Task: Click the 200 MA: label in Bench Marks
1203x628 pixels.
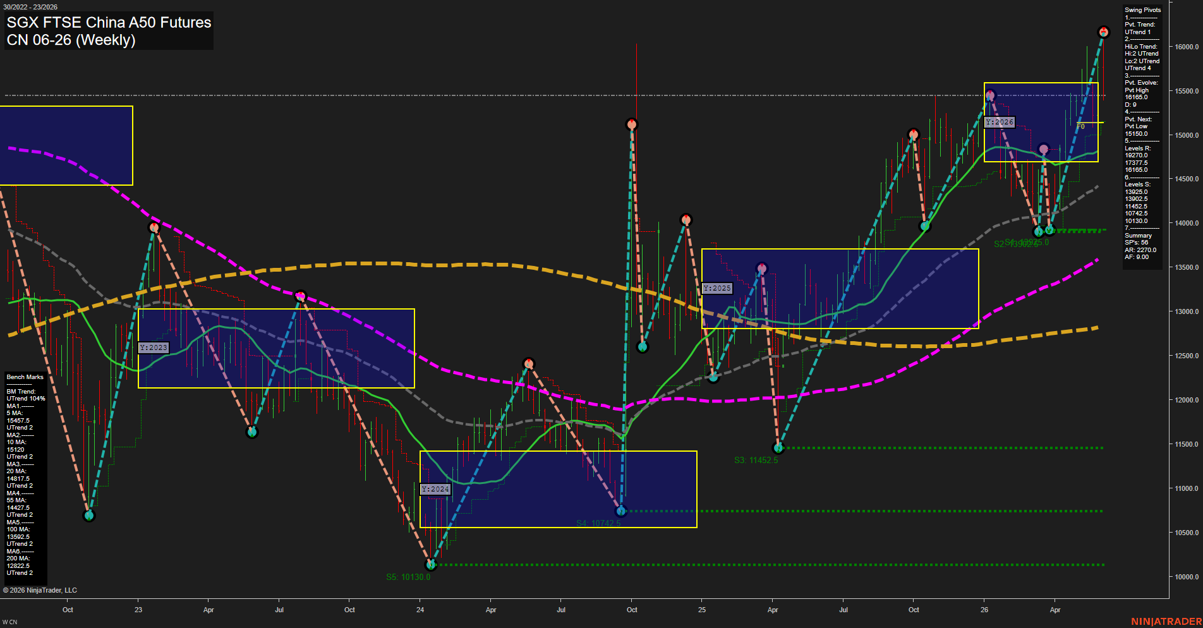Action: pos(18,559)
